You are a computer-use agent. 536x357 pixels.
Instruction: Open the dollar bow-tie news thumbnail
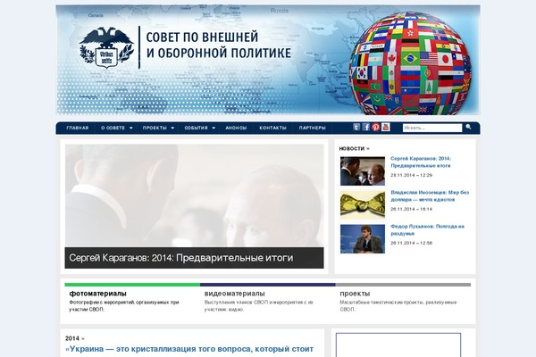[x=363, y=205]
